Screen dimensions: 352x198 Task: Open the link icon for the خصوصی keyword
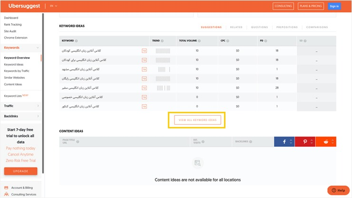click(x=144, y=97)
